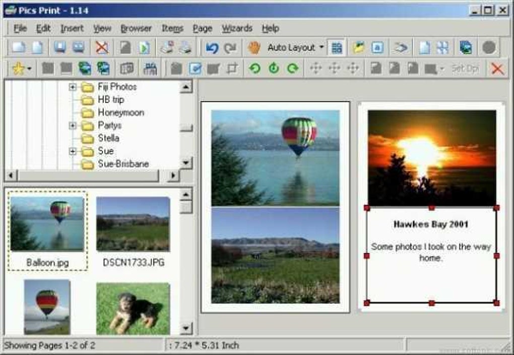This screenshot has height=355, width=514.
Task: Click thumbnail pane scroll down arrow
Action: pyautogui.click(x=186, y=328)
